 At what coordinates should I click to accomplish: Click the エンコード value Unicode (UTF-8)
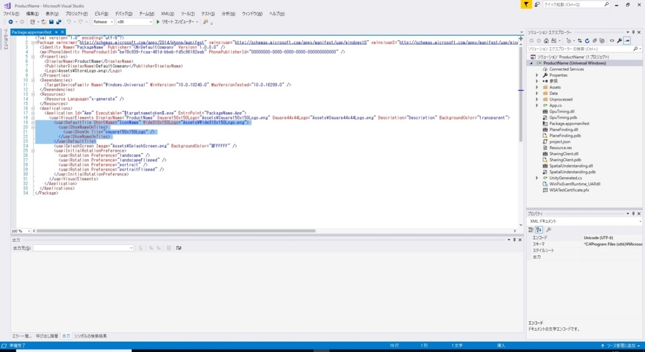point(598,237)
